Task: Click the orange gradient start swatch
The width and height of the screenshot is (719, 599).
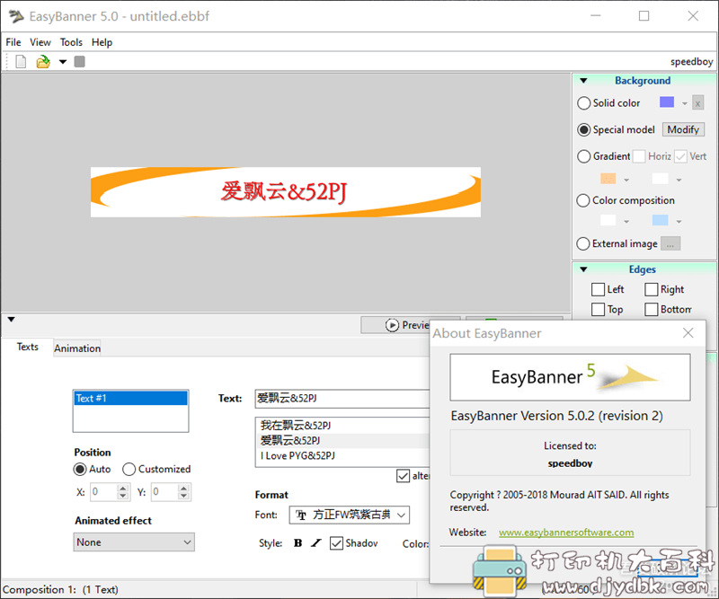Action: point(608,179)
